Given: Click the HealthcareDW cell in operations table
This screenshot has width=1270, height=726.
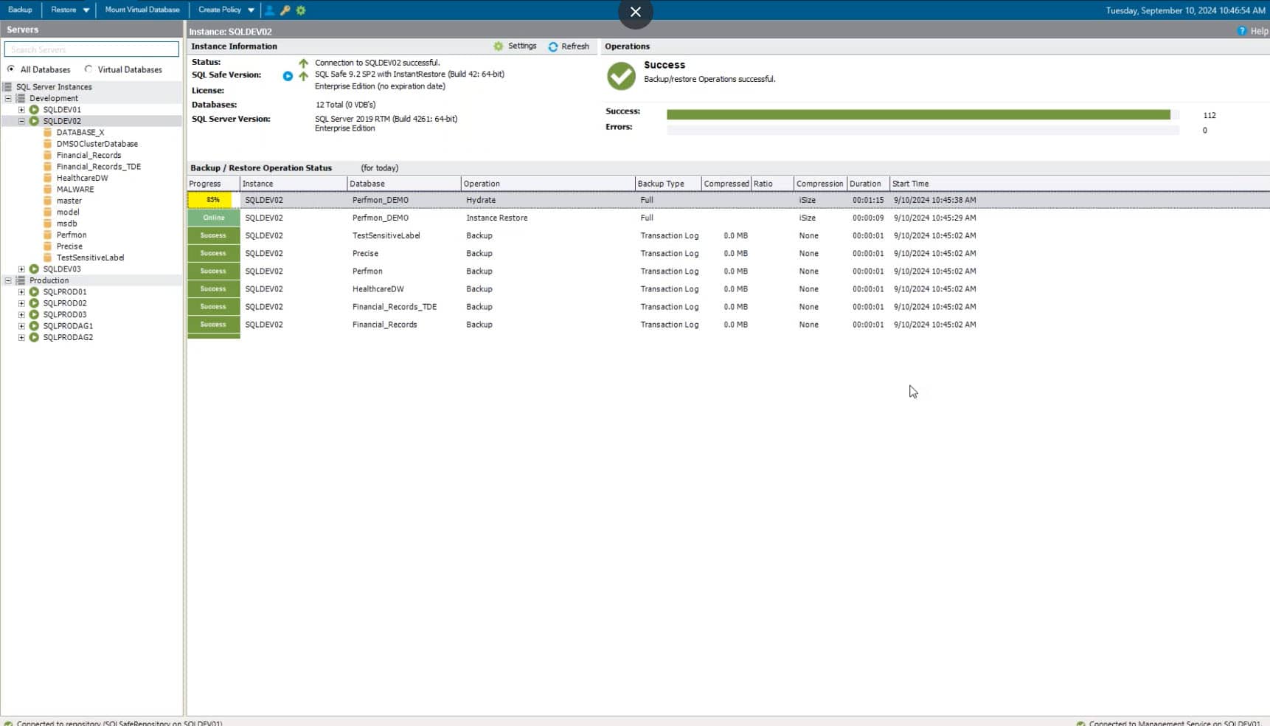Looking at the screenshot, I should [x=378, y=289].
